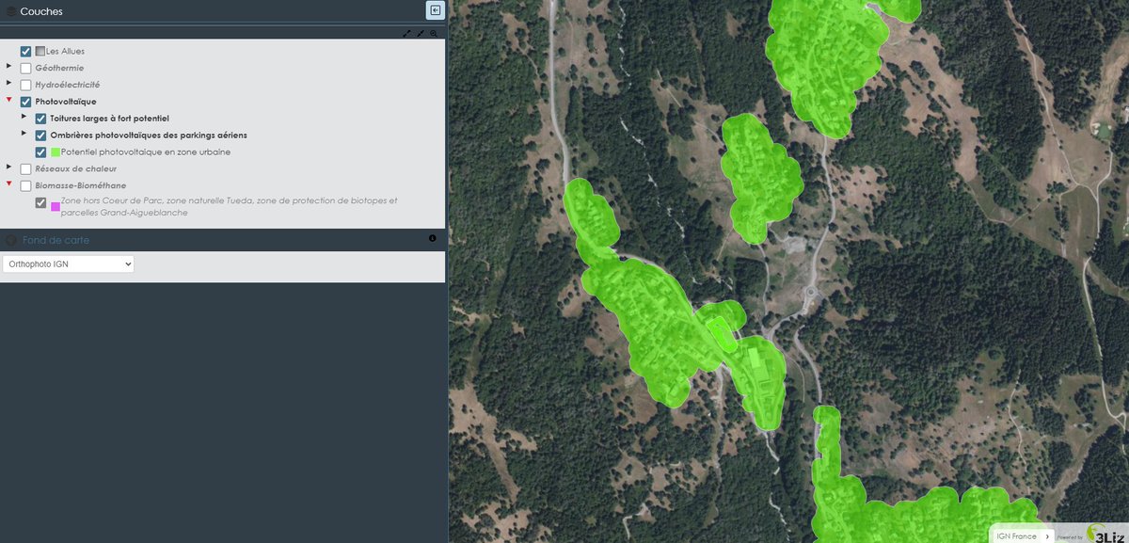This screenshot has height=543, width=1129.
Task: Click the Les Allues layer legend icon
Action: point(40,51)
